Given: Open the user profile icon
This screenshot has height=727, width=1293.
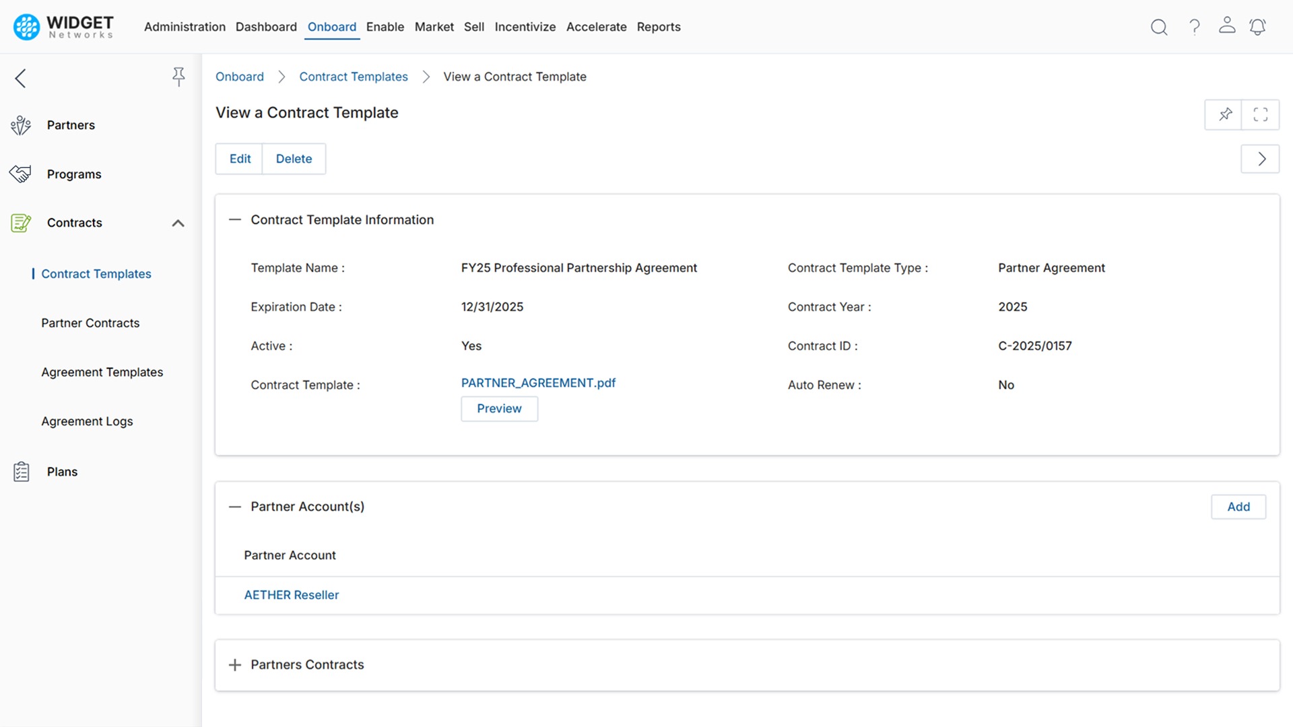Looking at the screenshot, I should 1227,27.
